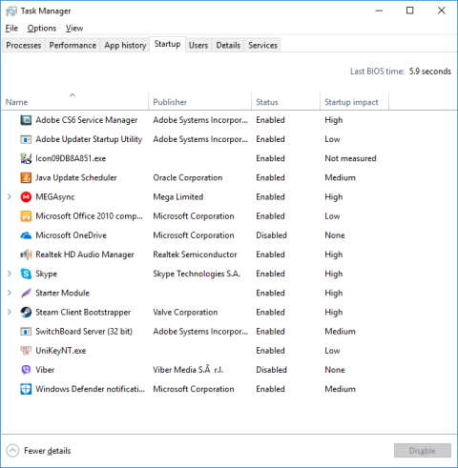Viewport: 458px width, 468px height.
Task: Maximize the Task Manager window
Action: point(410,10)
